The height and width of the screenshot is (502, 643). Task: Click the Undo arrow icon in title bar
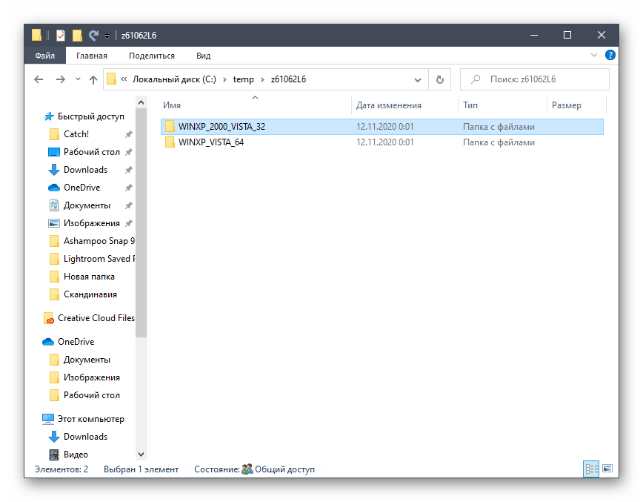[94, 36]
